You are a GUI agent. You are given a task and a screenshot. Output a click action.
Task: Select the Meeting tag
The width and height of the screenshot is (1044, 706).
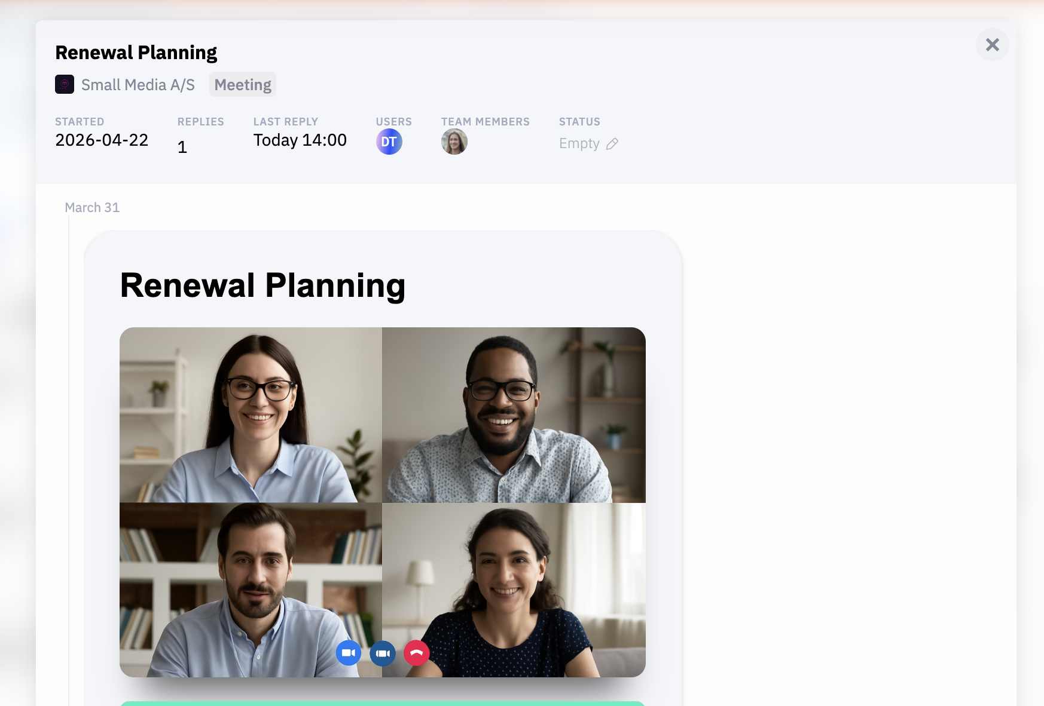click(x=242, y=85)
